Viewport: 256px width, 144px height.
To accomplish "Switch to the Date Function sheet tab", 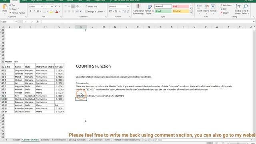I will click(x=96, y=140).
